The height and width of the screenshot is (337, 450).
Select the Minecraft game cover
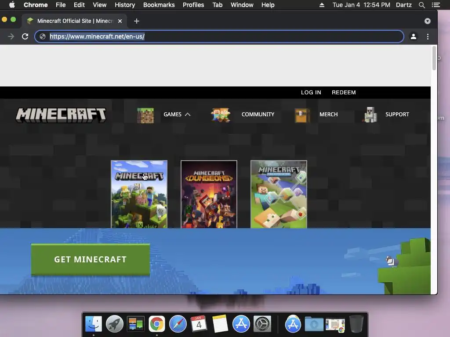click(139, 194)
